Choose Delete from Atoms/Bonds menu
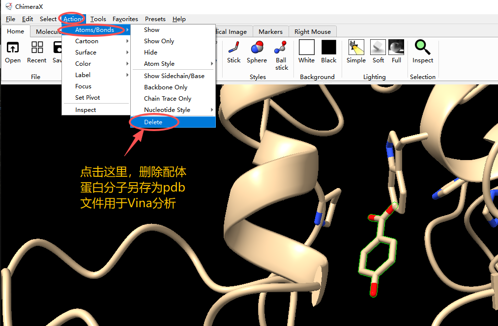 coord(153,122)
